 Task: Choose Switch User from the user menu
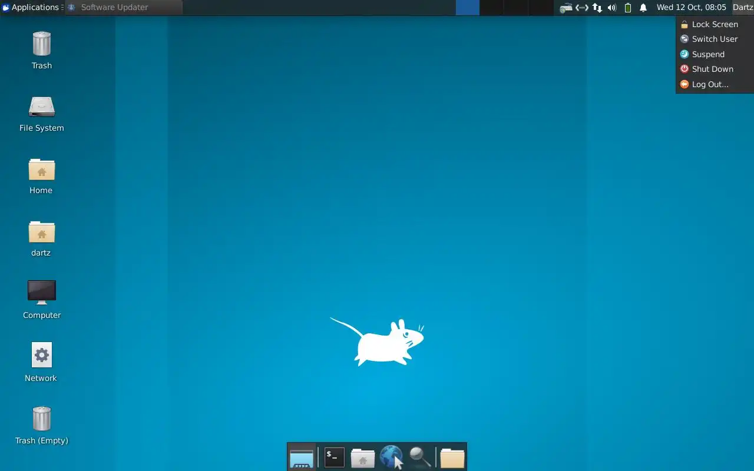click(715, 39)
